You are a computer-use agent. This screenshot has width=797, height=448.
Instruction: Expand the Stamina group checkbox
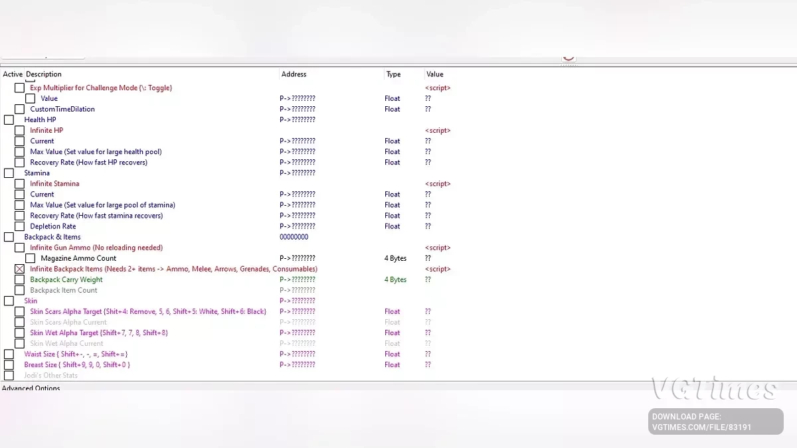click(x=9, y=173)
